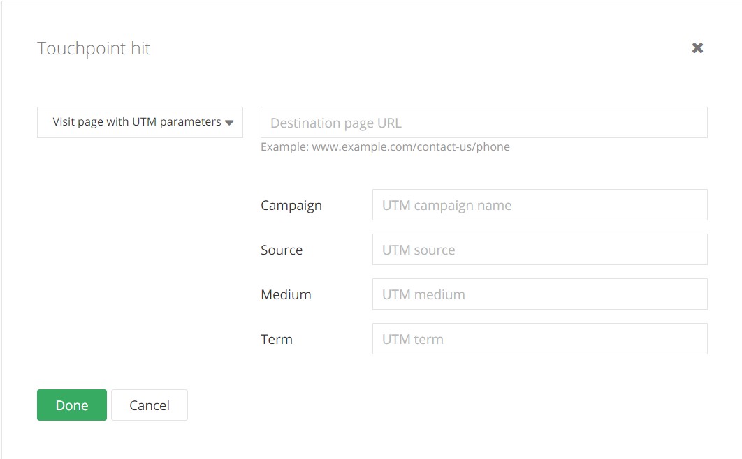The image size is (742, 459).
Task: Click the Touchpoint hit dialog title
Action: click(94, 48)
